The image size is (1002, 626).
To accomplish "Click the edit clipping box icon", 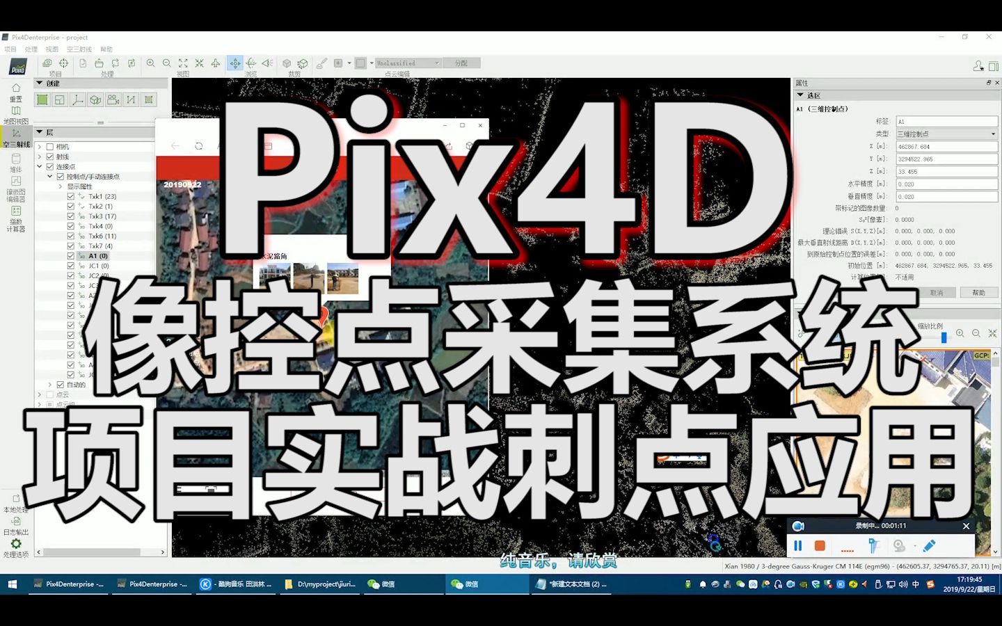I will tap(303, 63).
